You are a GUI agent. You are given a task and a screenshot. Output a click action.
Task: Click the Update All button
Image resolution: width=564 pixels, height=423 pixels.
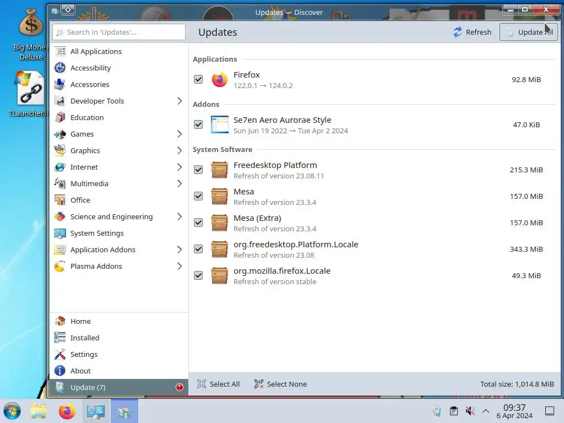point(528,32)
